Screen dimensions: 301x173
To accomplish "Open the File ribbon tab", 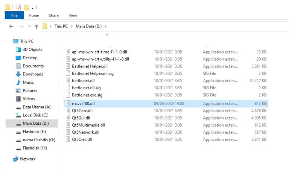I will coord(14,15).
